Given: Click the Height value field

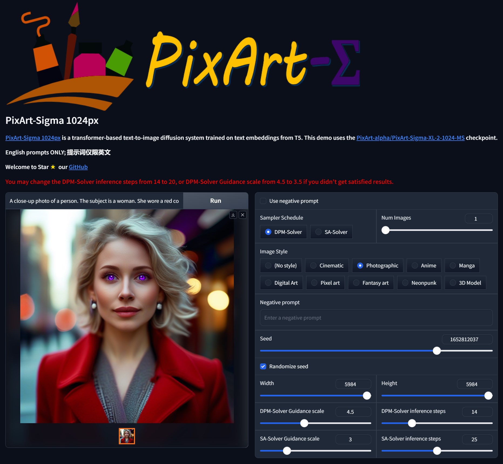Looking at the screenshot, I should [x=475, y=384].
